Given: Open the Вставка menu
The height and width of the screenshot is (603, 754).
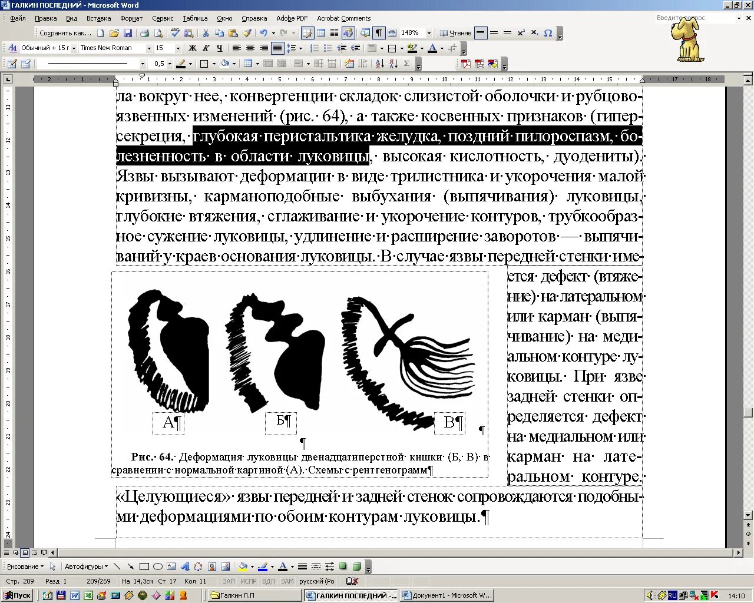Looking at the screenshot, I should tap(98, 18).
